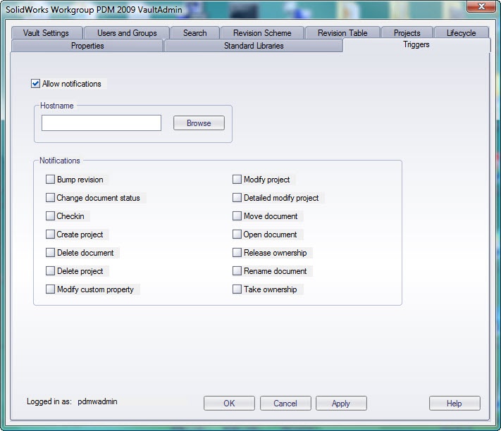This screenshot has width=501, height=431.
Task: Enable Modify custom property notification
Action: [50, 289]
